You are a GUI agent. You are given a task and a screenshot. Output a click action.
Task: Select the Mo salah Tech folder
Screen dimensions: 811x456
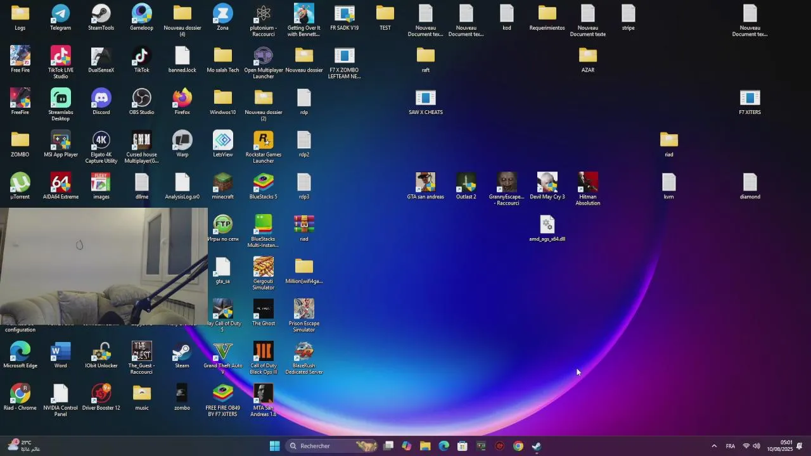click(x=223, y=60)
